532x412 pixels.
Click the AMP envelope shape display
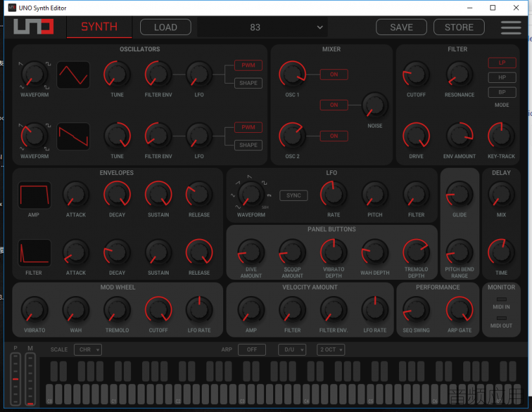[34, 195]
